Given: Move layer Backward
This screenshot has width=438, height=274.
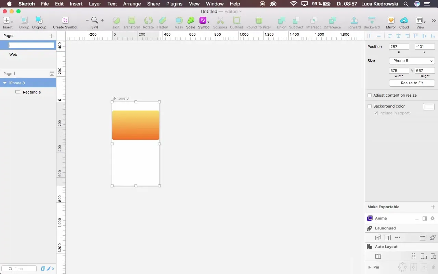Looking at the screenshot, I should (x=372, y=21).
